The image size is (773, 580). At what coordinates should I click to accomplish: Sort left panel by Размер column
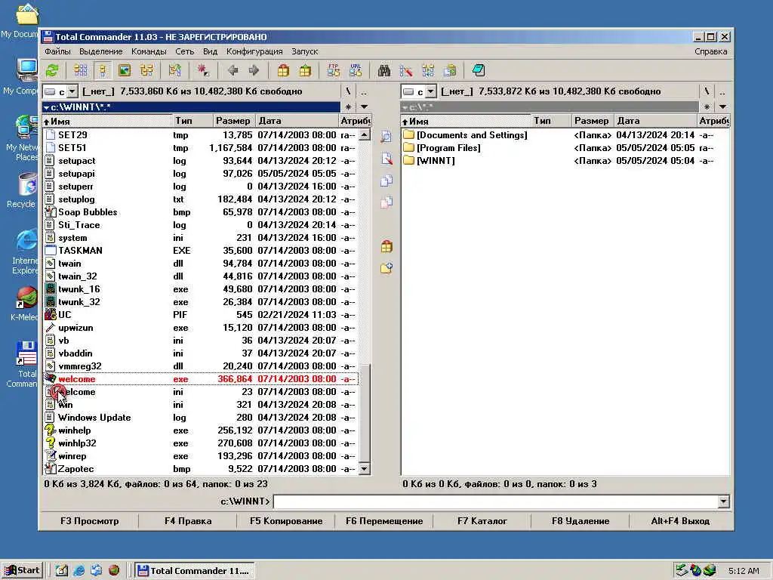234,121
